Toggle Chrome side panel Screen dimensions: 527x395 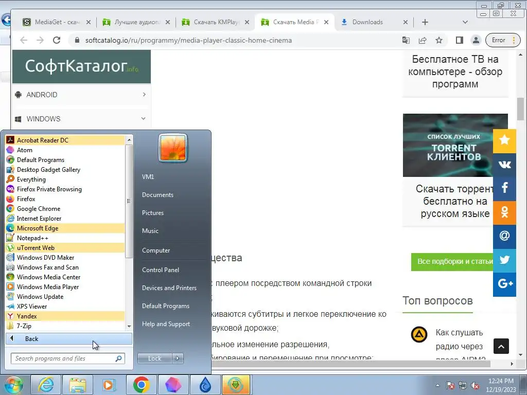pyautogui.click(x=460, y=40)
